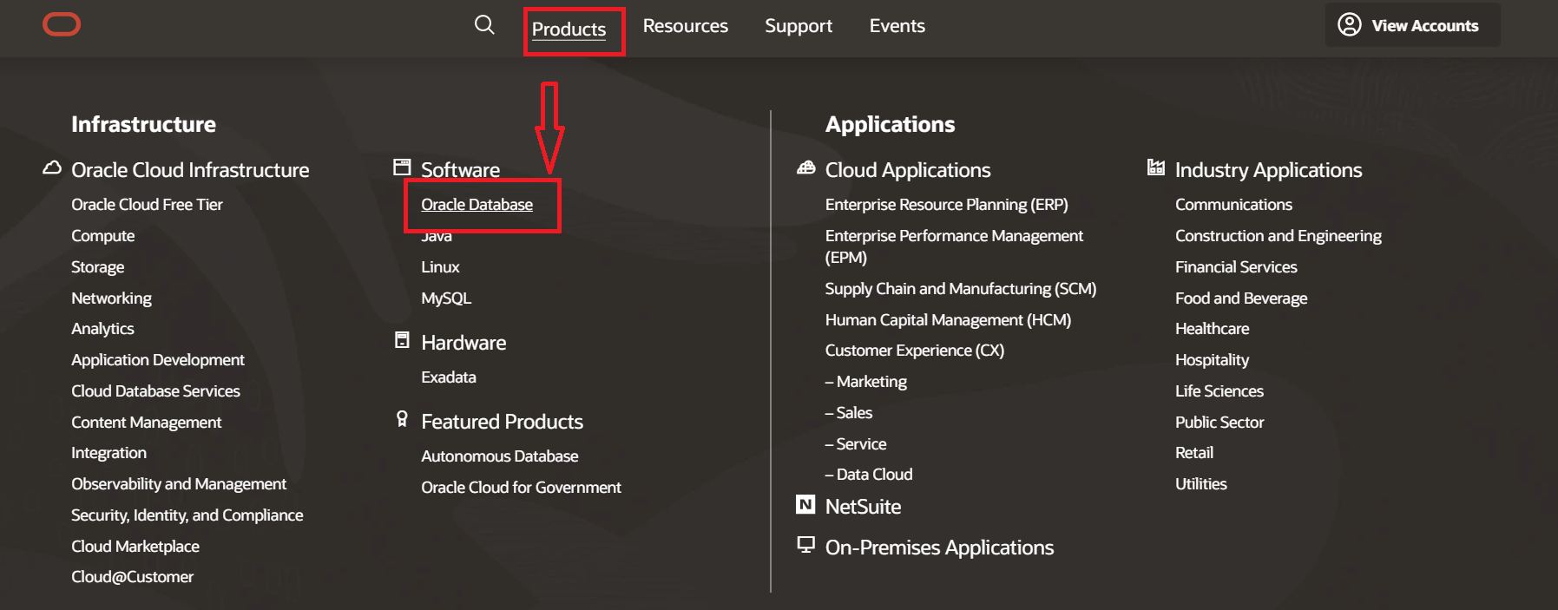Open Exadata link
The height and width of the screenshot is (610, 1558).
(449, 377)
